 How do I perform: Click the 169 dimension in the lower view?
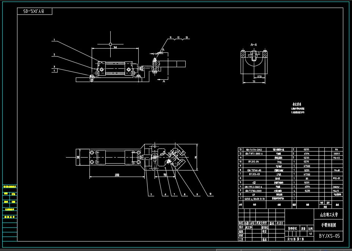pyautogui.click(x=117, y=175)
